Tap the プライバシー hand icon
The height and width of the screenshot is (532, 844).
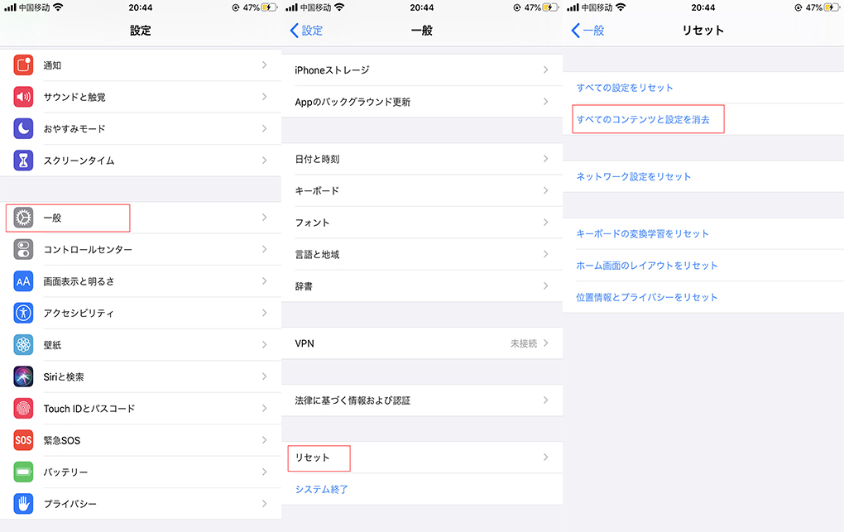[23, 504]
